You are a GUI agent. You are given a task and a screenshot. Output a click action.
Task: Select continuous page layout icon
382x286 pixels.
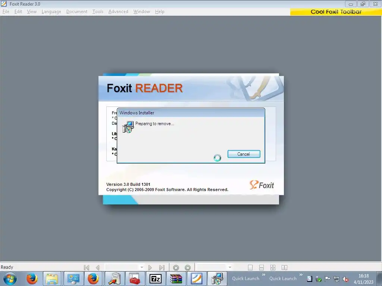tap(262, 267)
